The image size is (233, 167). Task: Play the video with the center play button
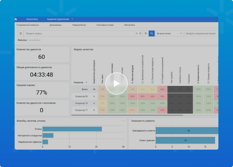[x=116, y=83]
